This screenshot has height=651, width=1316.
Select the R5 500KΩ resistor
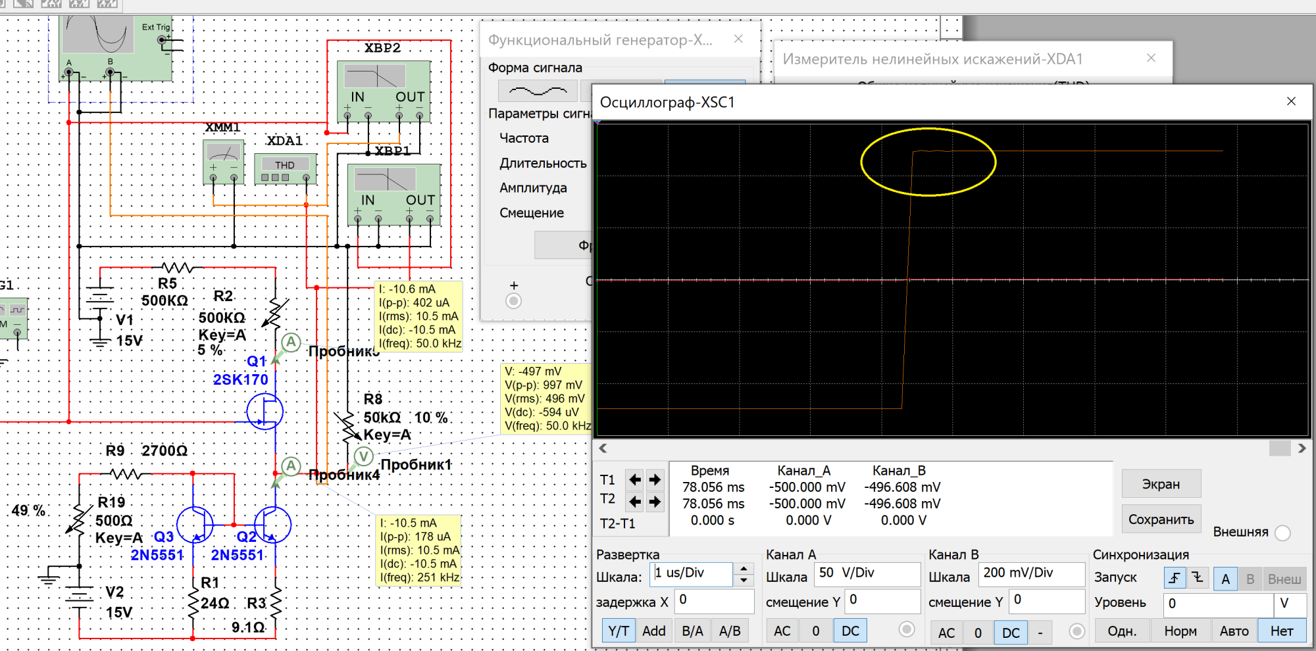click(177, 267)
